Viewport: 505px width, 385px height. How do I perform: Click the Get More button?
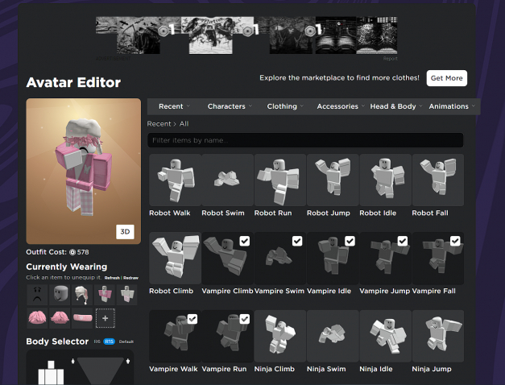pos(446,78)
